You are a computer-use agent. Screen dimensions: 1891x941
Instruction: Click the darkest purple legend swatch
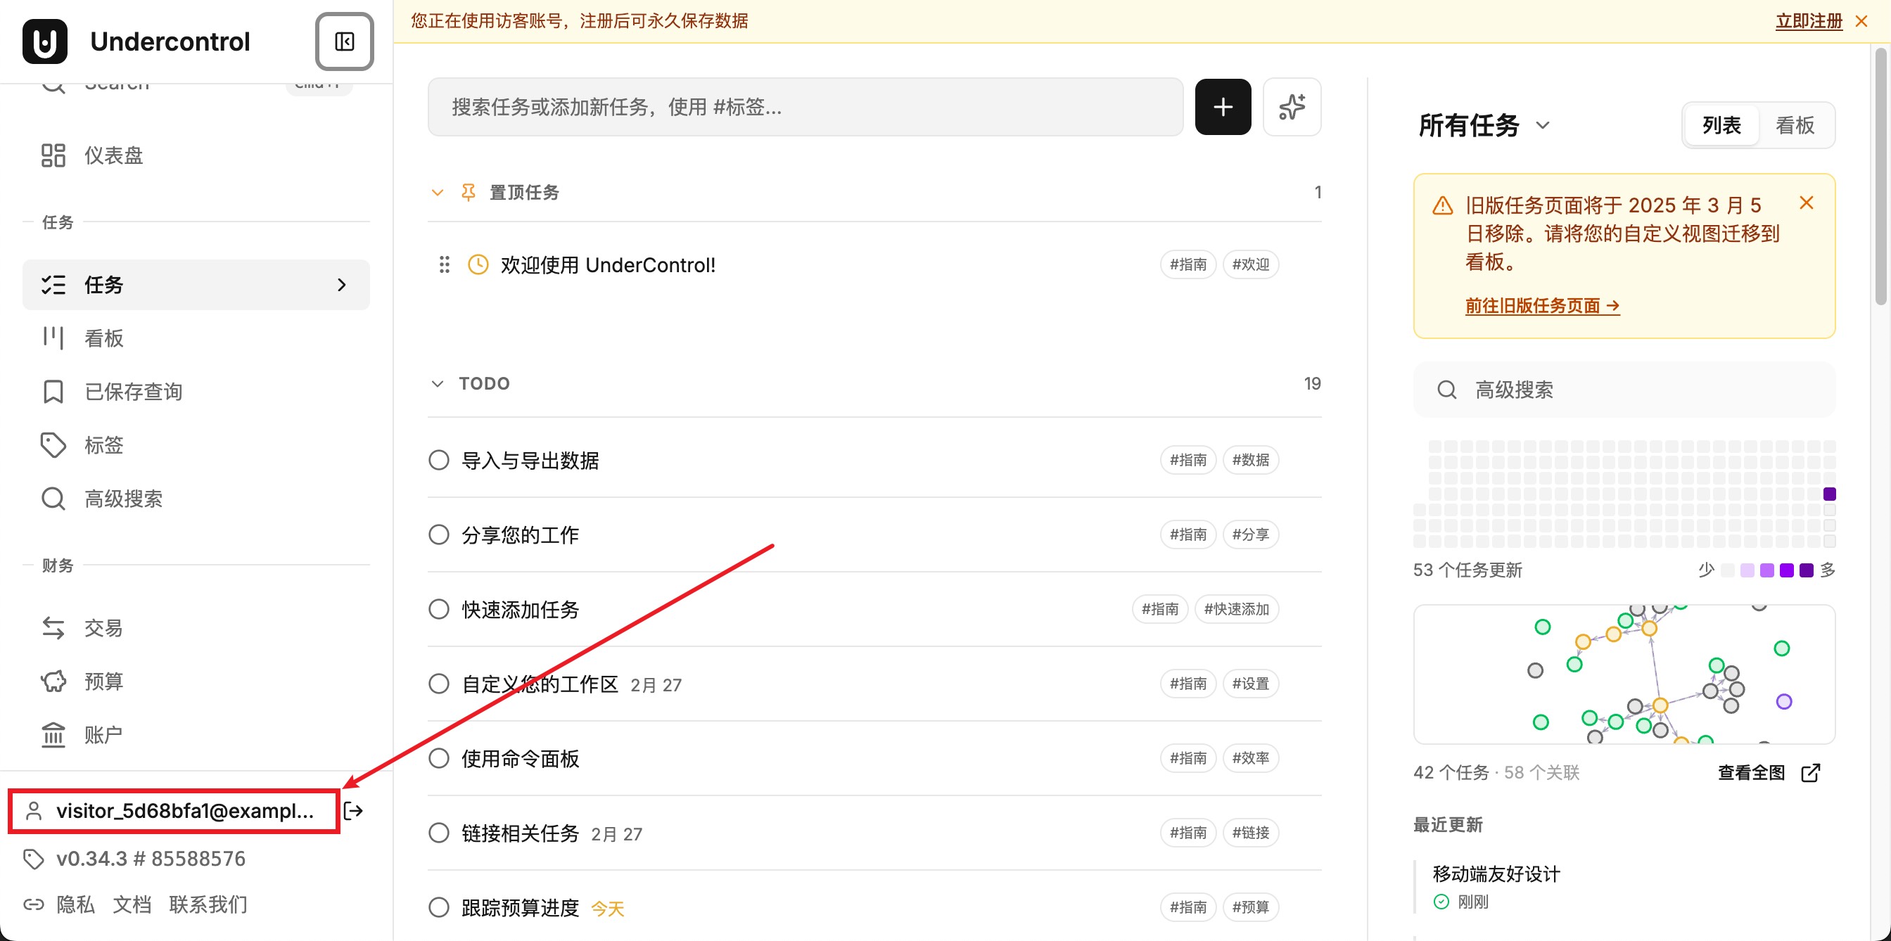1807,570
